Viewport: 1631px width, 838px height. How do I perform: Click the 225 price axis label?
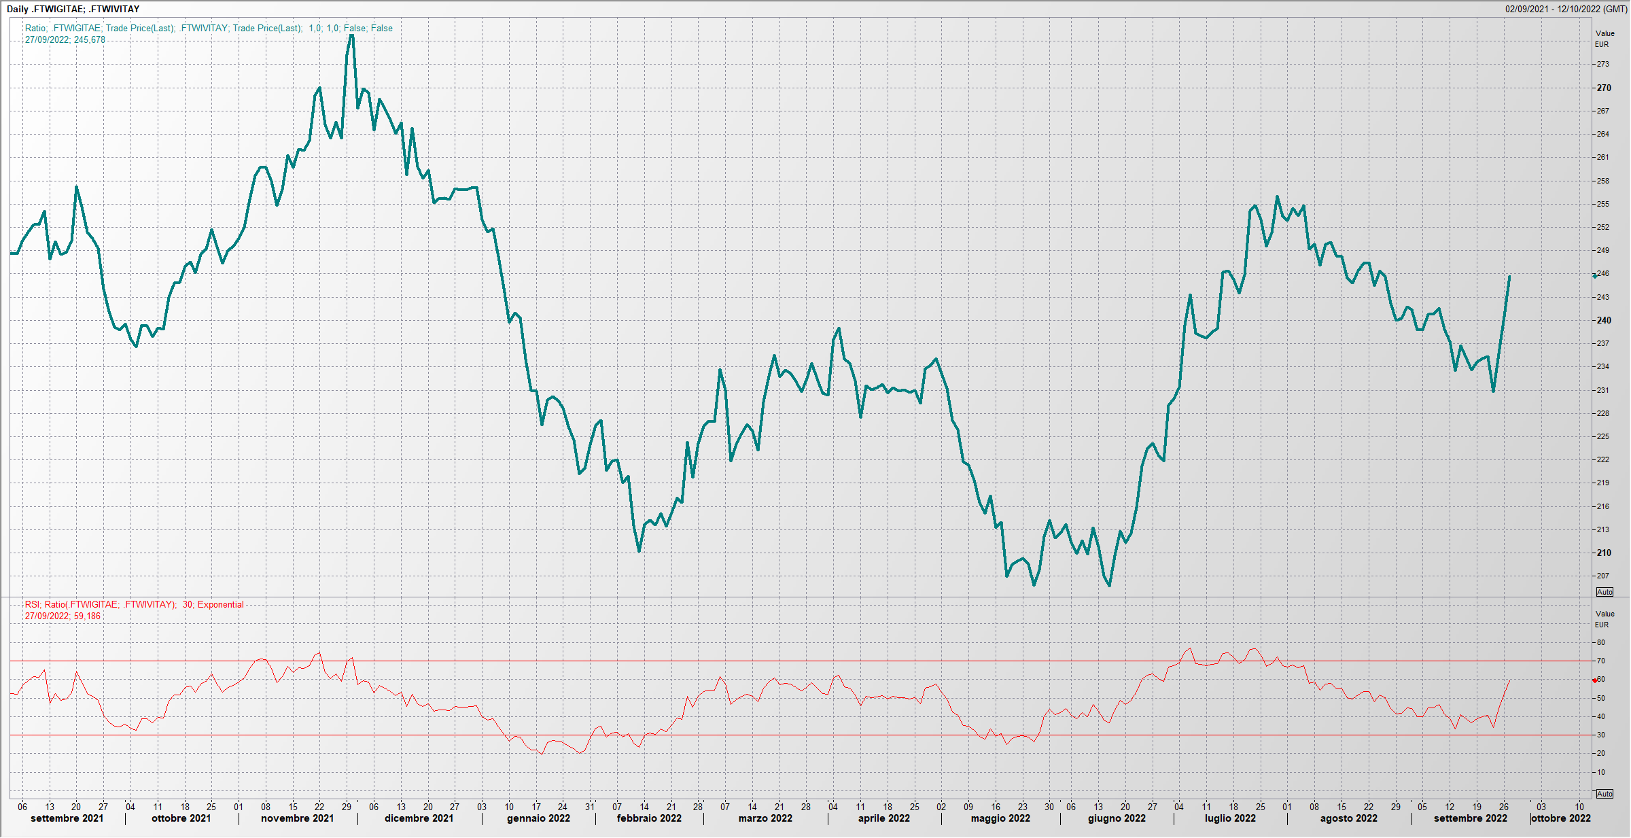pyautogui.click(x=1603, y=436)
